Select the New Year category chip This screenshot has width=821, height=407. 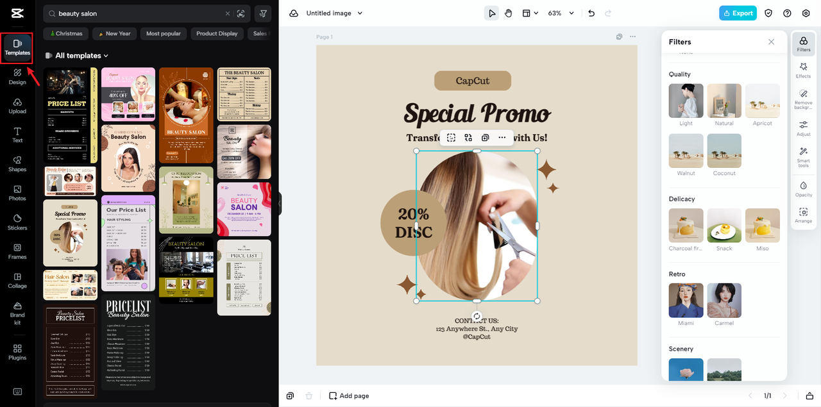click(114, 33)
